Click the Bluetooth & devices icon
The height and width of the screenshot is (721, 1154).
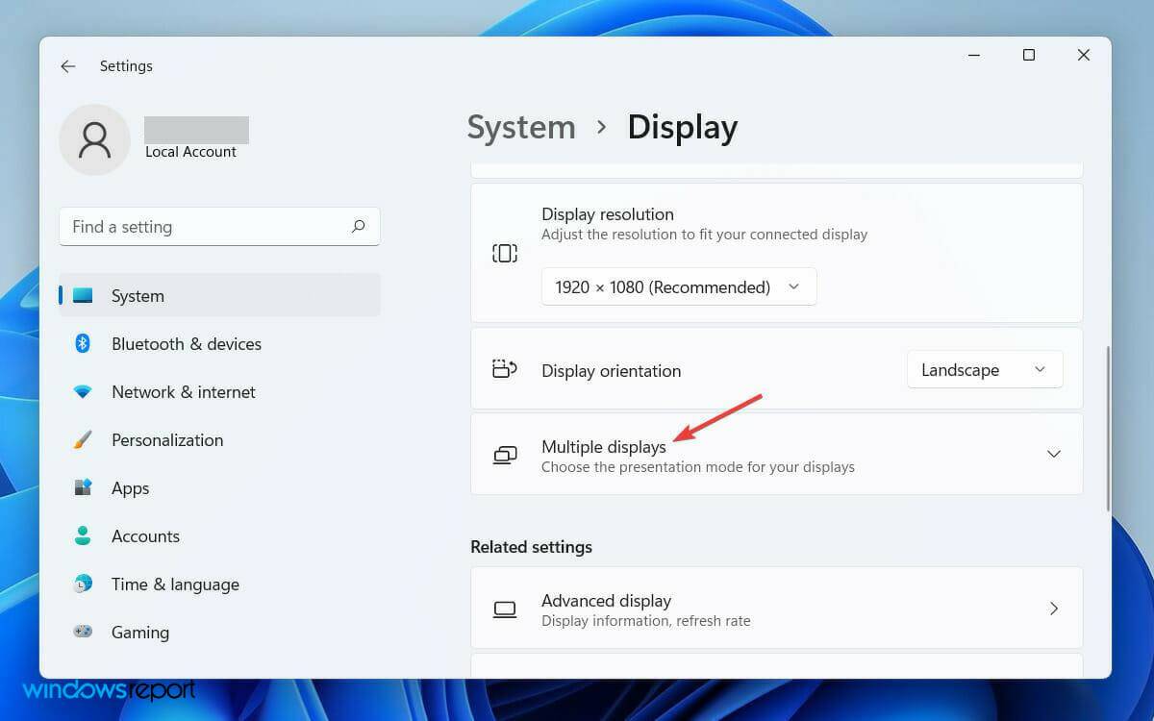point(82,343)
